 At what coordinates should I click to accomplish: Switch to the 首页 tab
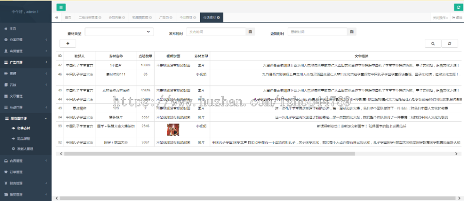(x=68, y=17)
